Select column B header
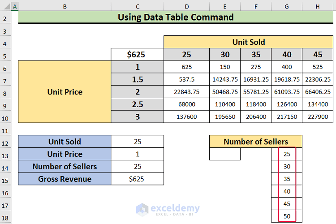Screen dimensions: 336x224 pos(65,7)
